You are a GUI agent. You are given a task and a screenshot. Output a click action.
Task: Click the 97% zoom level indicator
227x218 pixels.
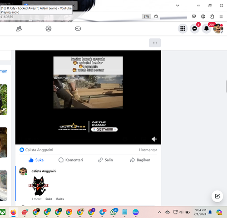(146, 16)
